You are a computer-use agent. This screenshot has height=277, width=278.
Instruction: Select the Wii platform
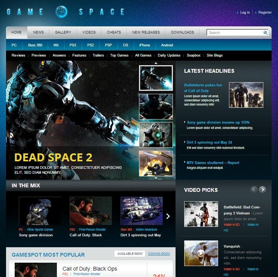(x=56, y=45)
